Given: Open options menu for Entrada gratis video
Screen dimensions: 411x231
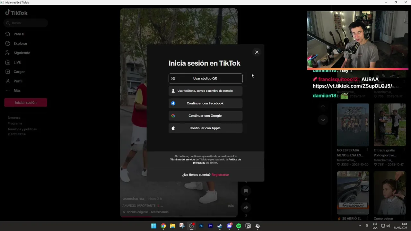Looking at the screenshot, I should click(x=404, y=150).
